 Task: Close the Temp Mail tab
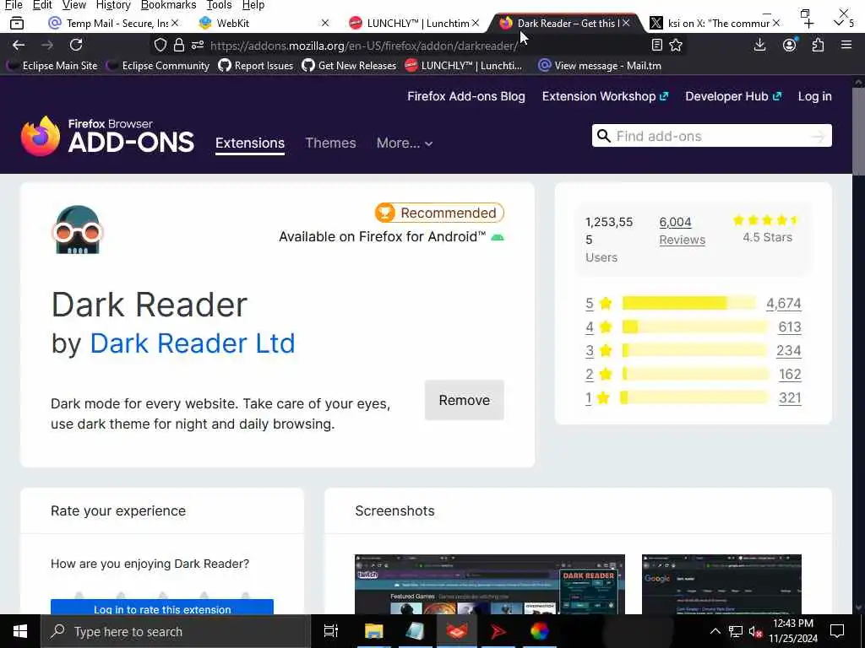175,23
